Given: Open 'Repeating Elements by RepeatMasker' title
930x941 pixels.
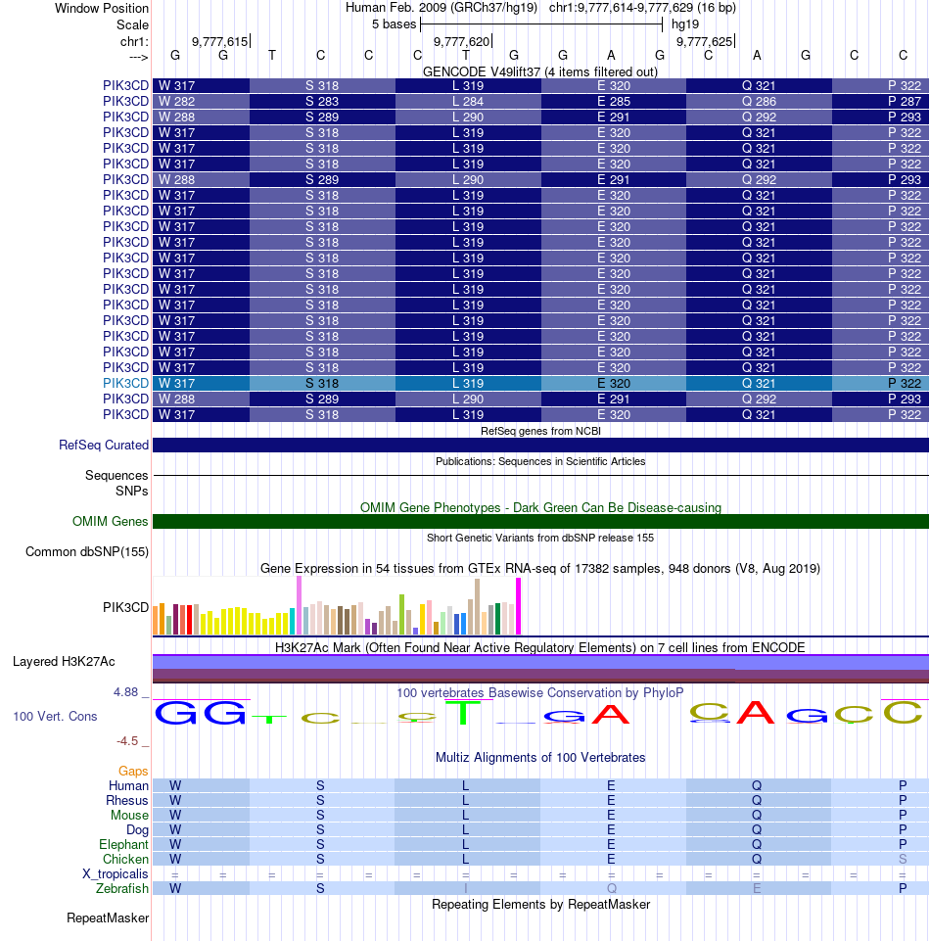Looking at the screenshot, I should [x=540, y=905].
